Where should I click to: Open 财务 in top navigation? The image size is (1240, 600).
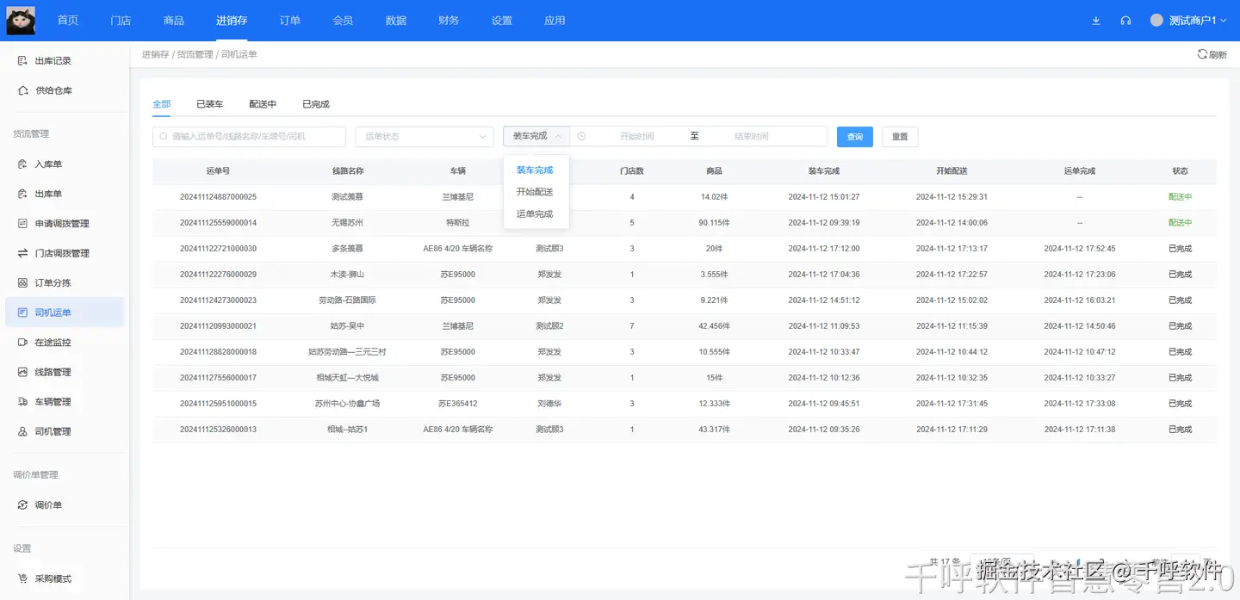(x=449, y=21)
